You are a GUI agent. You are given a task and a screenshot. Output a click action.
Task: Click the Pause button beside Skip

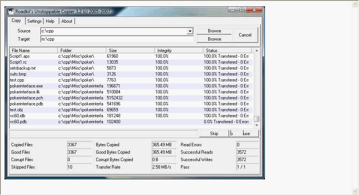click(x=244, y=134)
